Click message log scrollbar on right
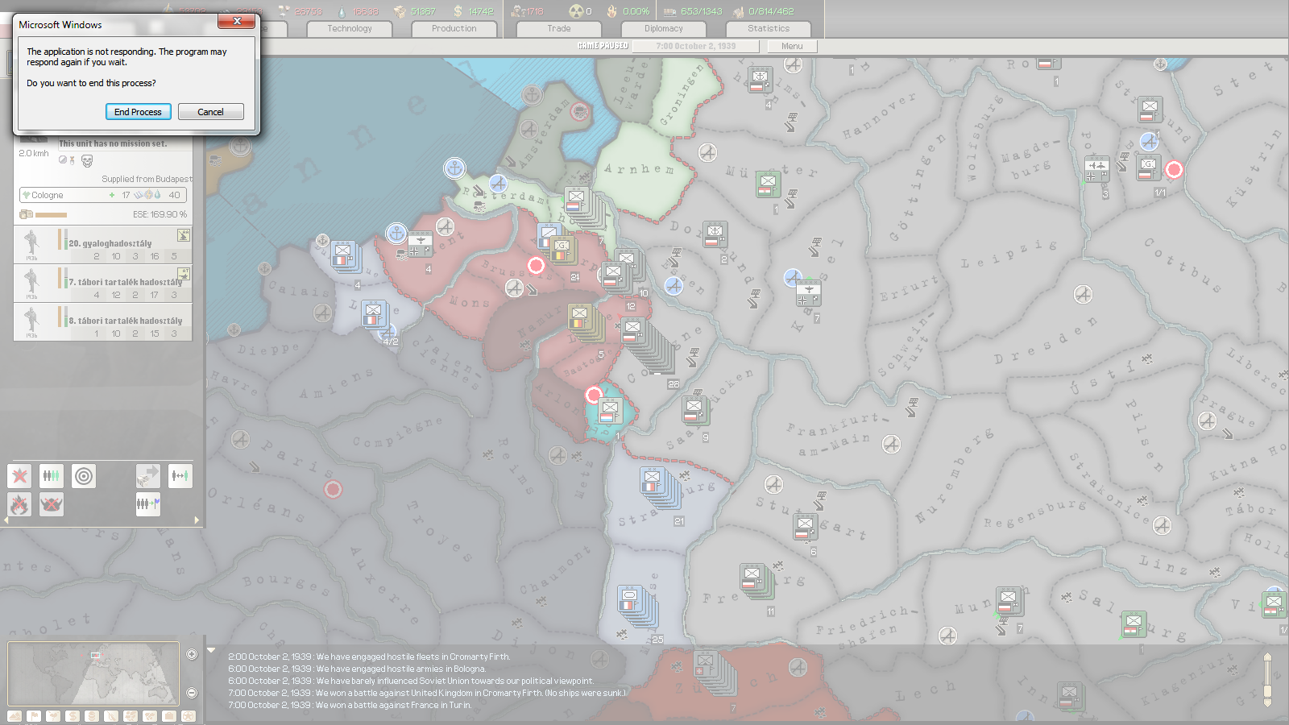The width and height of the screenshot is (1289, 725). click(x=1267, y=679)
